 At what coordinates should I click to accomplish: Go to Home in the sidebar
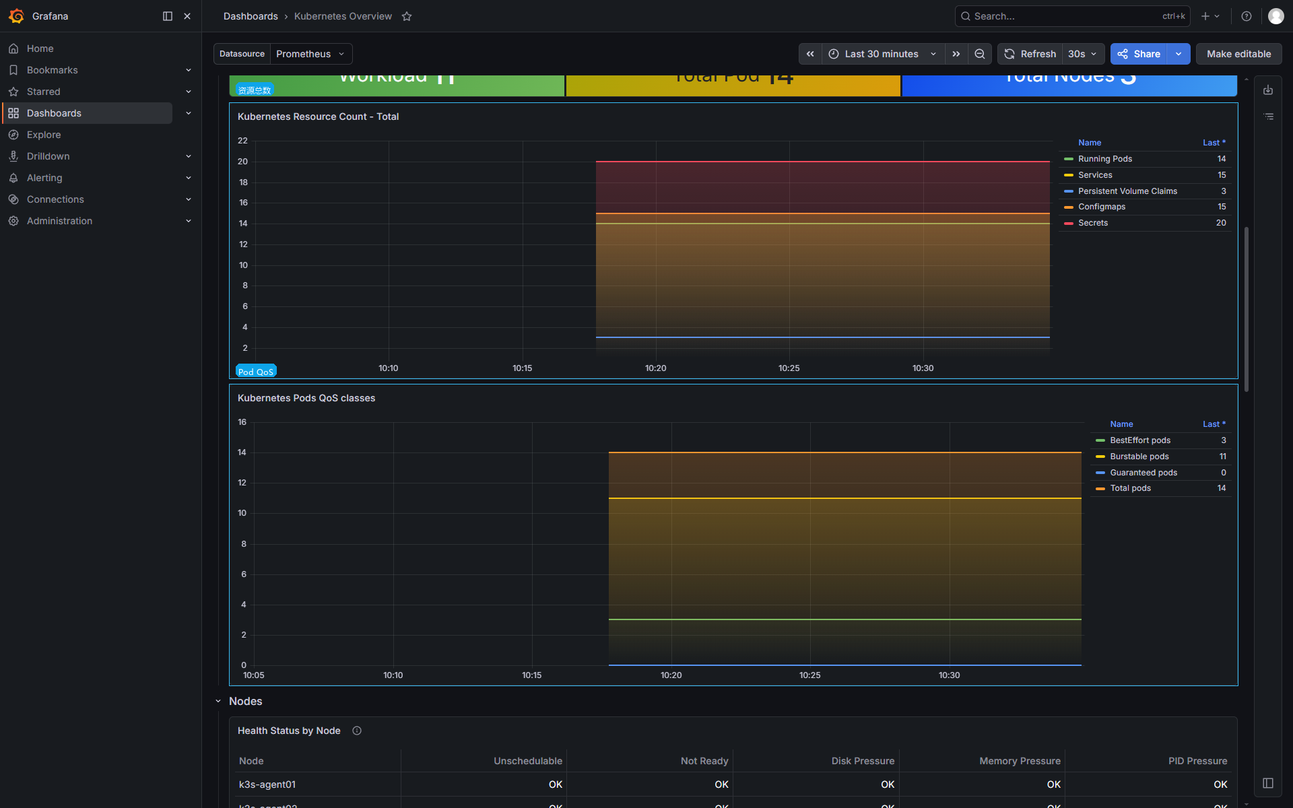[40, 48]
